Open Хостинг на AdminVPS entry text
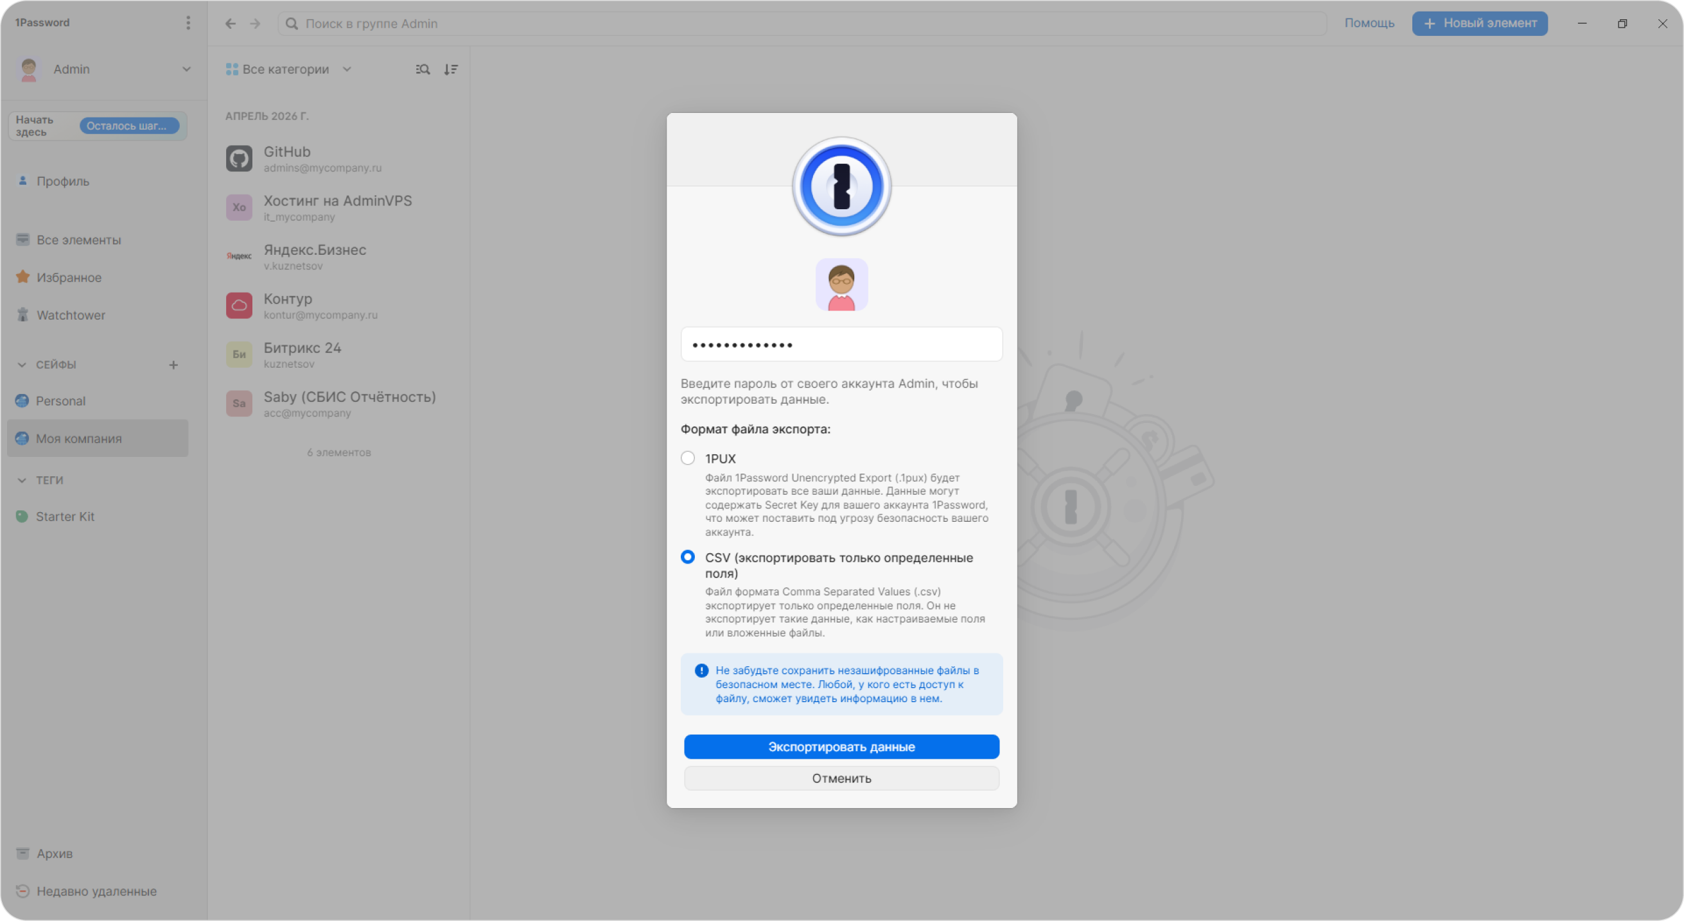1684x921 pixels. [338, 200]
